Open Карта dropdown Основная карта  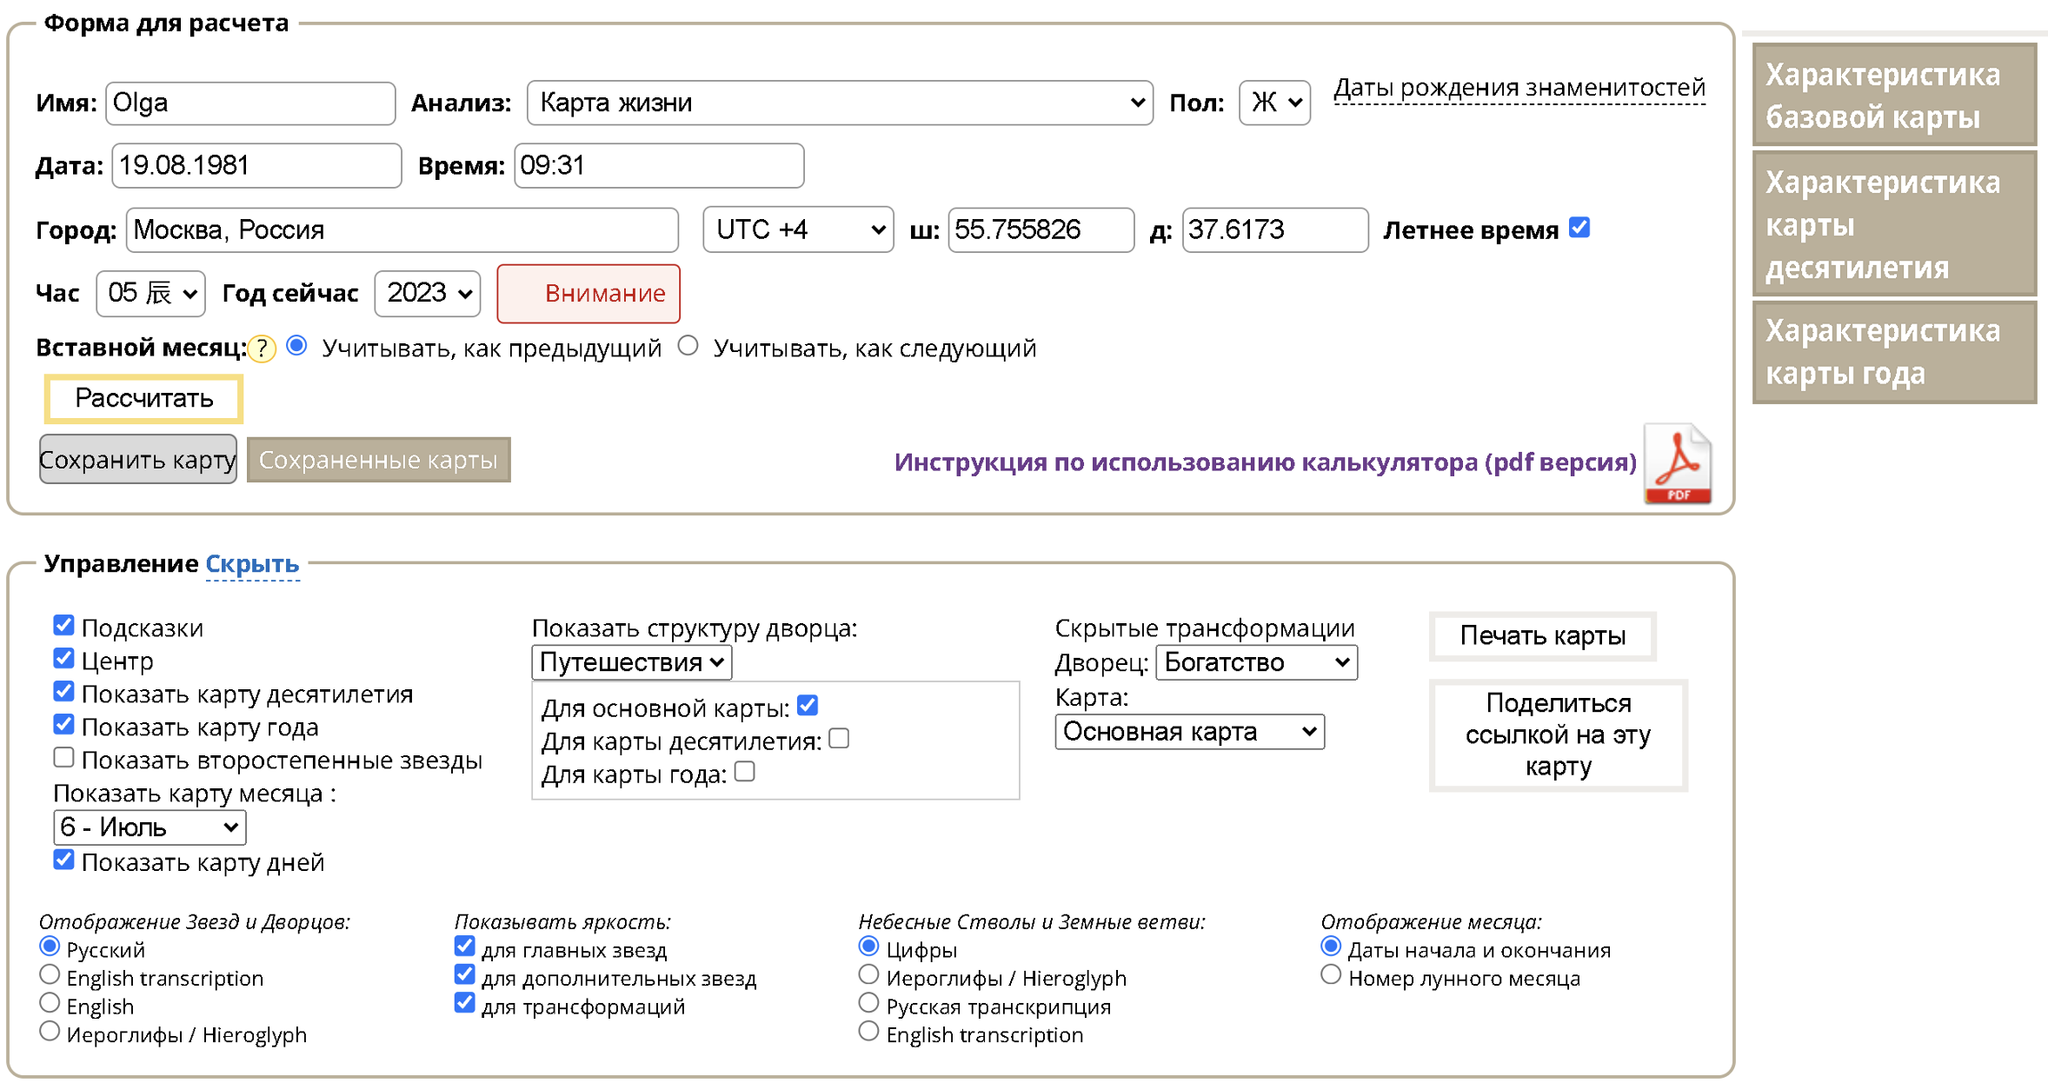[x=1190, y=732]
